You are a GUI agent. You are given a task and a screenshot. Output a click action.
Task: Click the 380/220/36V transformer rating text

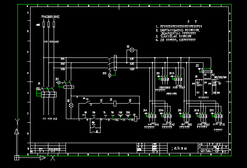pos(221,77)
